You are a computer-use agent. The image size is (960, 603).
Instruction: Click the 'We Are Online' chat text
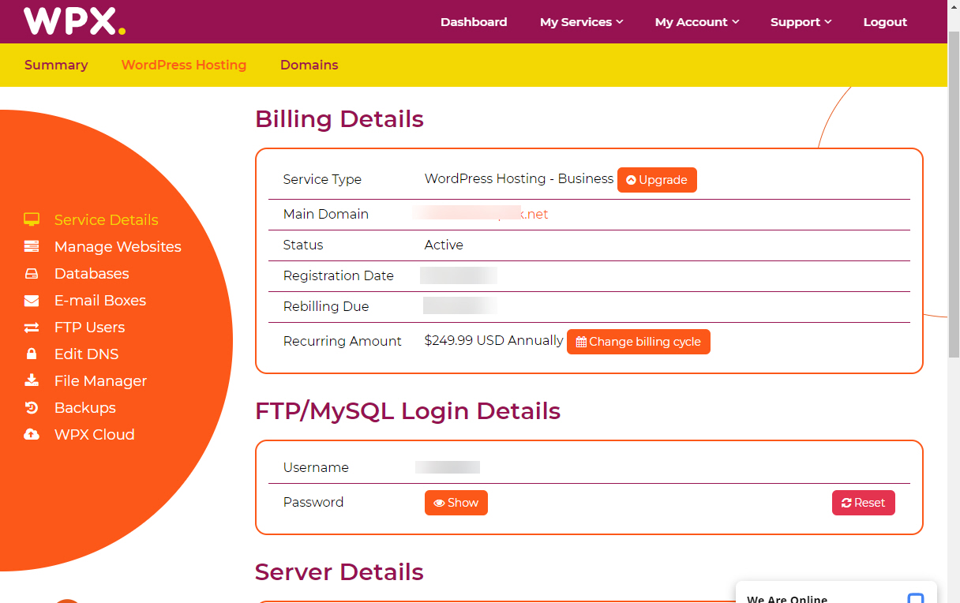(787, 599)
